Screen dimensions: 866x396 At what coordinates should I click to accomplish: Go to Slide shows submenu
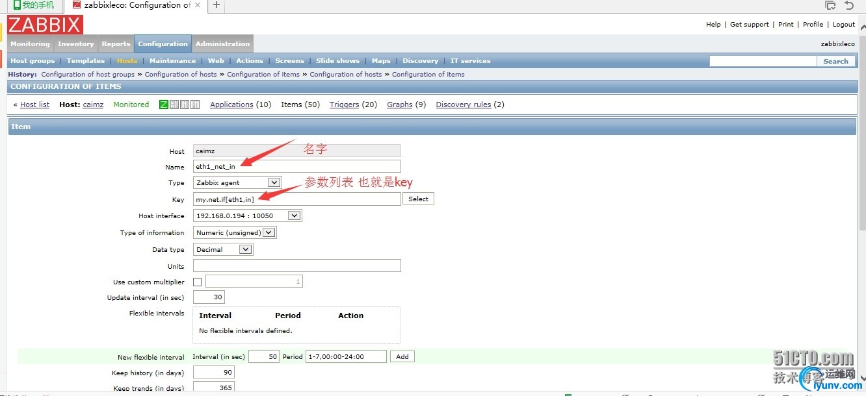337,61
